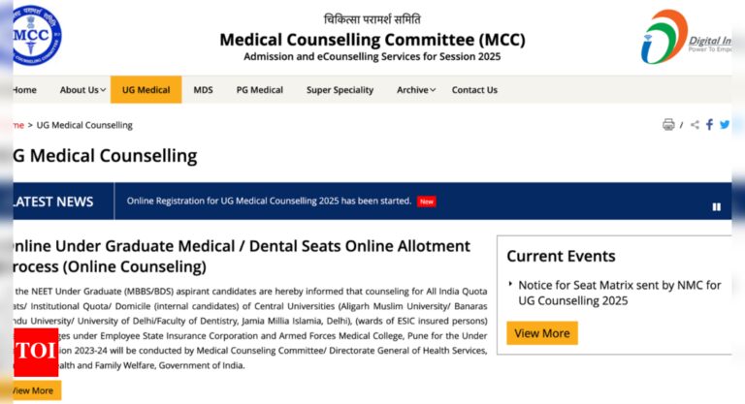This screenshot has width=745, height=404.
Task: Open Notice for Seat Matrix link
Action: click(620, 293)
